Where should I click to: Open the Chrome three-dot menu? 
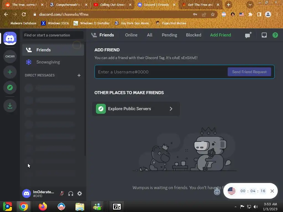(277, 14)
